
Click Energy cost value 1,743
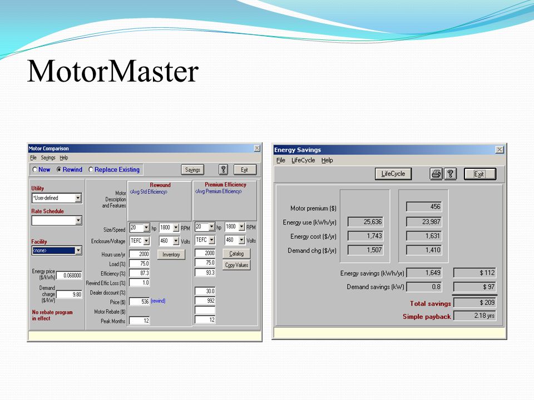click(365, 236)
